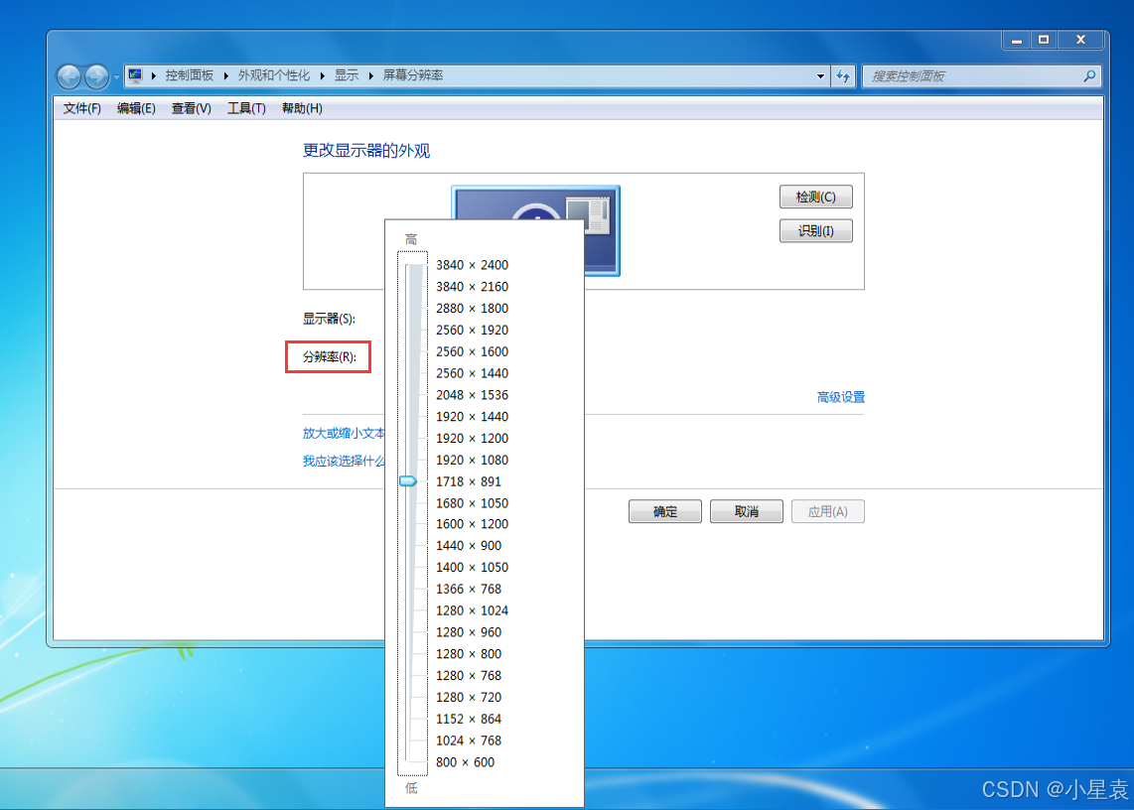
Task: Select 1680 × 1050 resolution
Action: (x=472, y=503)
